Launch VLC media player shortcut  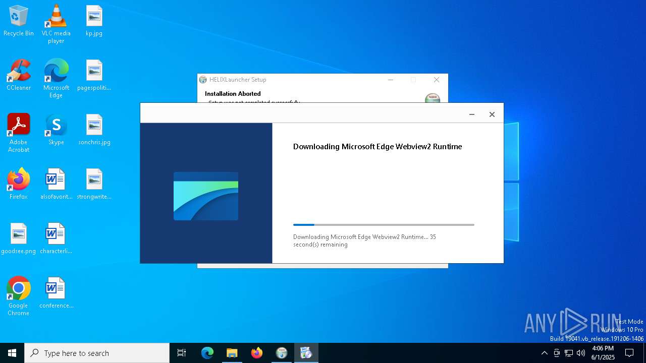(56, 24)
